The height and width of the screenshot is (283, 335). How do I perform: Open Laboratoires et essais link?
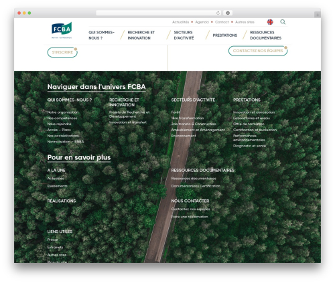251,118
